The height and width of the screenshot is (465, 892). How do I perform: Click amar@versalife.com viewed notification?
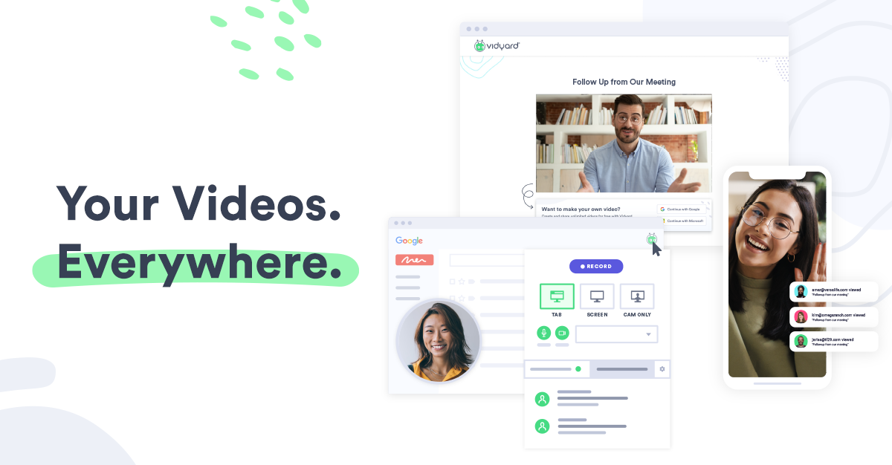833,291
